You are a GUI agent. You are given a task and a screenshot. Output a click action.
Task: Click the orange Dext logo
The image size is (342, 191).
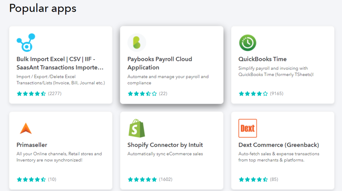247,128
